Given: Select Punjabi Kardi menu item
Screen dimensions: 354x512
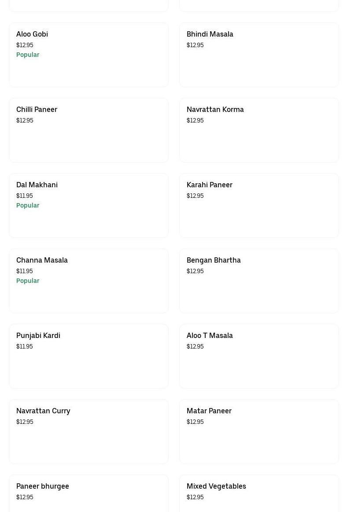Looking at the screenshot, I should click(x=88, y=356).
